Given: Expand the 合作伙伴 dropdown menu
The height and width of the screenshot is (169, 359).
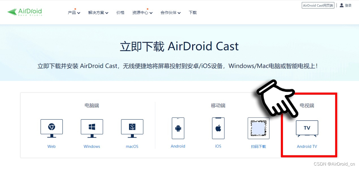Looking at the screenshot, I should [x=171, y=12].
